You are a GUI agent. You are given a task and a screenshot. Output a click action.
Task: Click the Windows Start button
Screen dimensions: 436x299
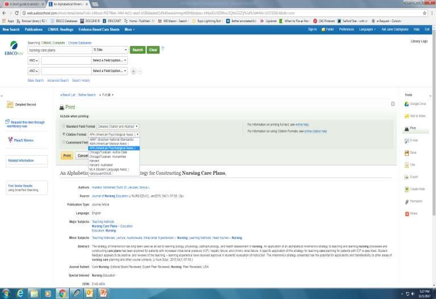click(6, 293)
